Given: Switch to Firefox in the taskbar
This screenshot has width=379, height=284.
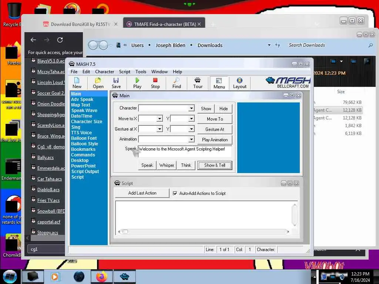Looking at the screenshot, I should (102, 277).
